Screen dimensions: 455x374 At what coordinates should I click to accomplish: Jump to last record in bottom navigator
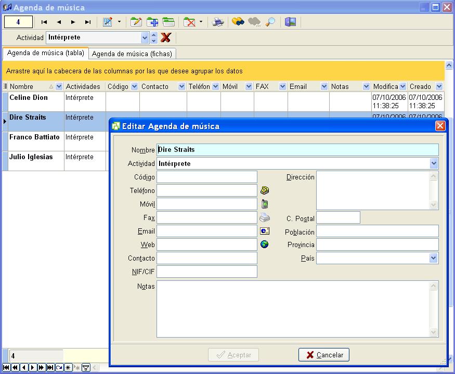(x=50, y=368)
